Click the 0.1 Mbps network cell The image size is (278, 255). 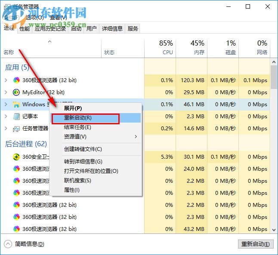254,80
